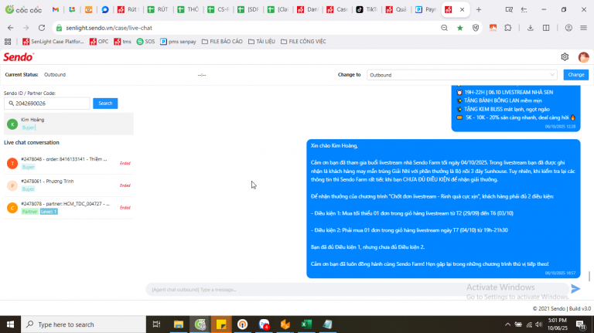Focus the Sendo ID / Partner Code field

[47, 104]
